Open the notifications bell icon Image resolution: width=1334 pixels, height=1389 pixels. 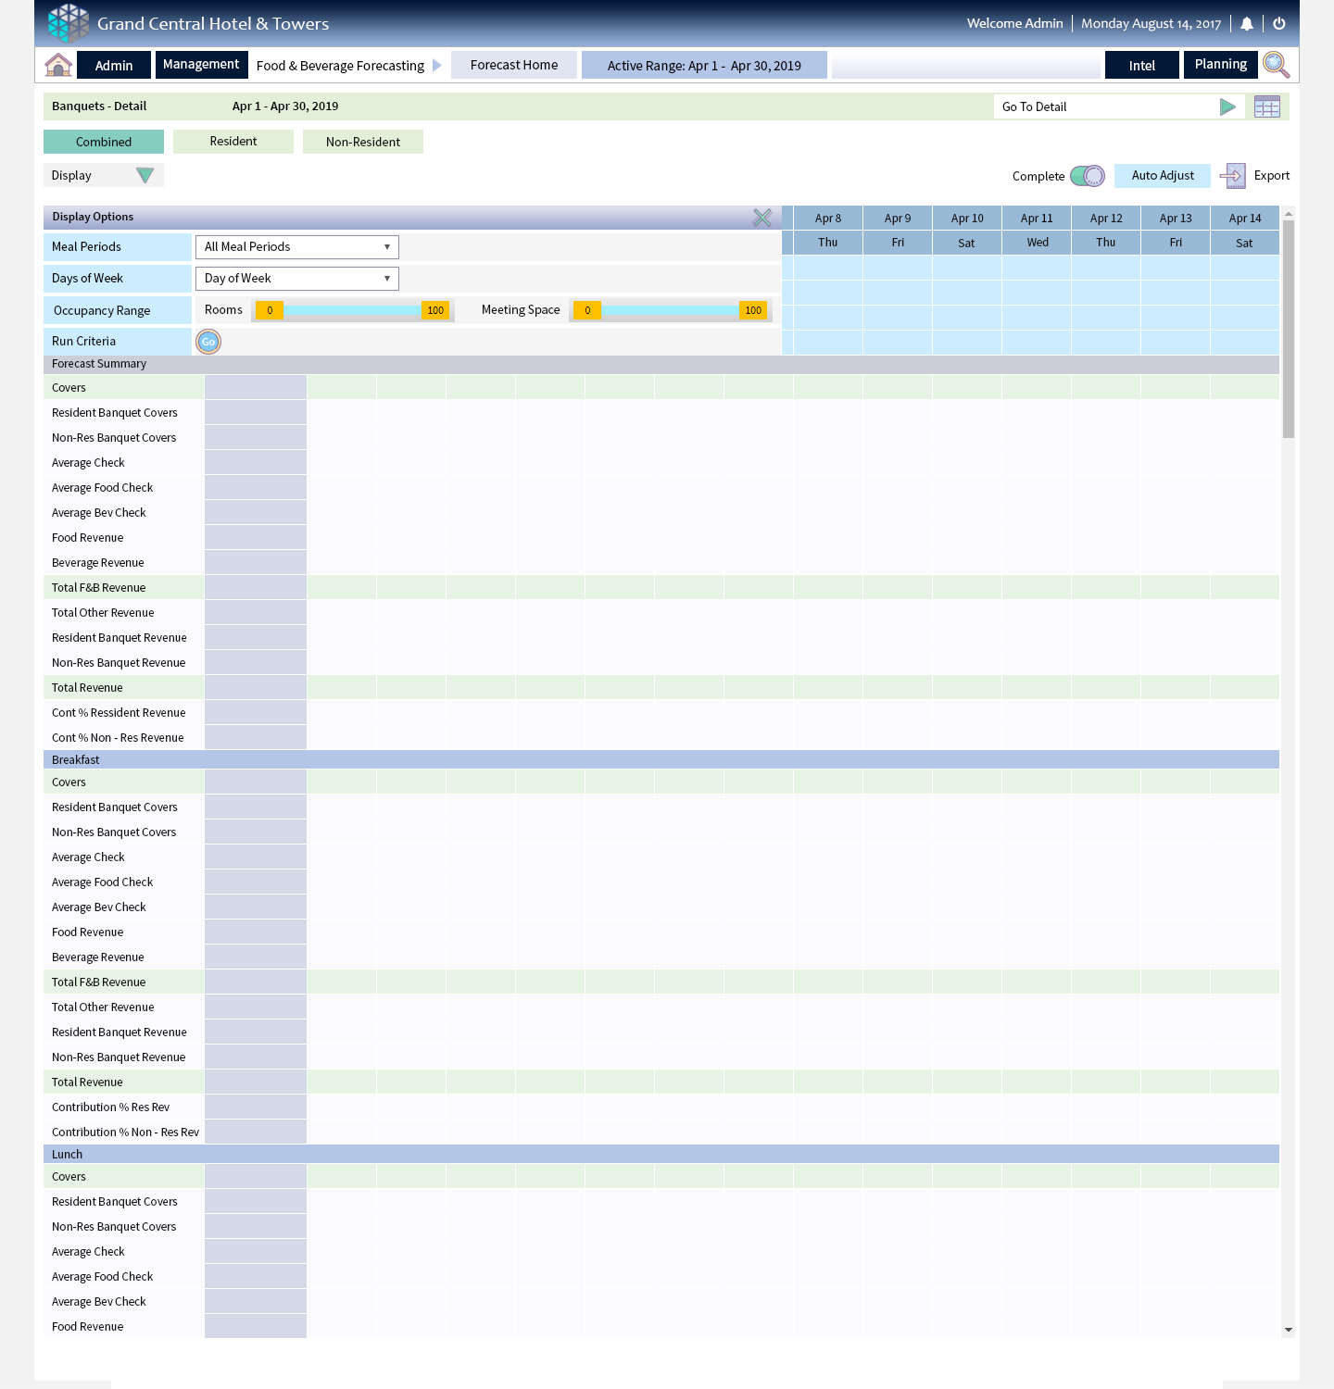coord(1247,24)
